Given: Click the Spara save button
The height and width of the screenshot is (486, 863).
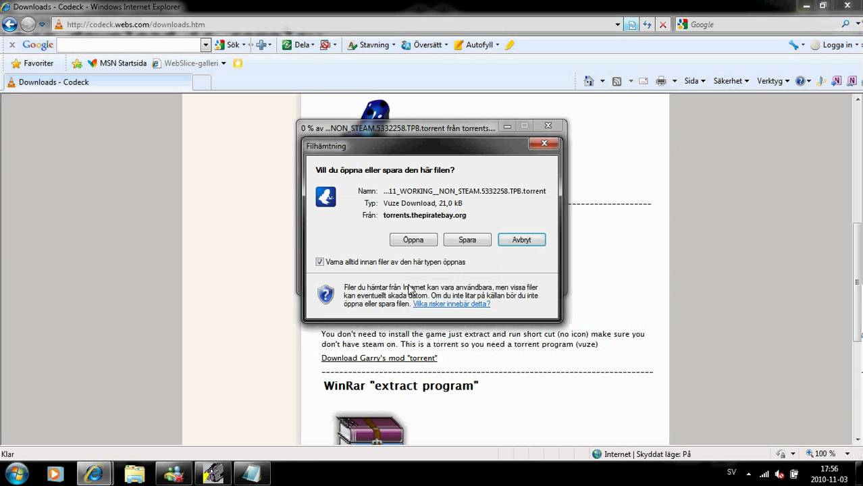Looking at the screenshot, I should coord(467,240).
